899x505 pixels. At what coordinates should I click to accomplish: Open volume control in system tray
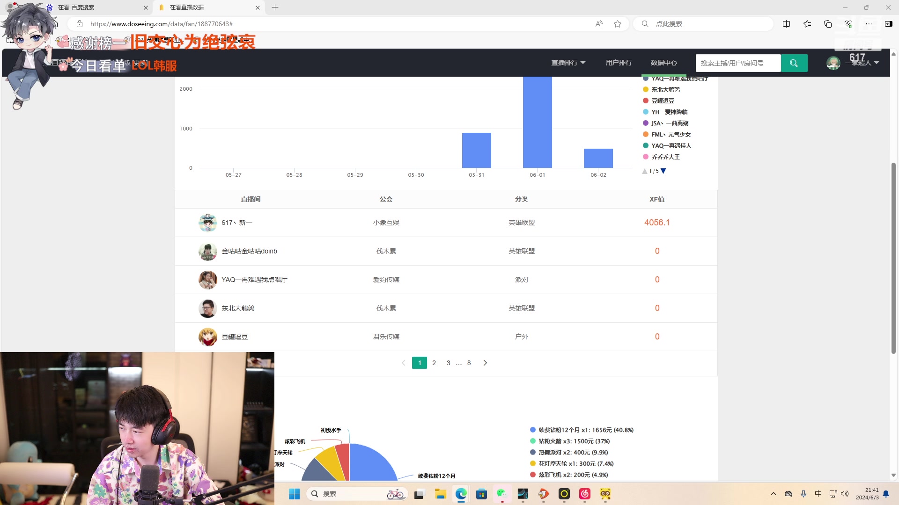click(845, 494)
